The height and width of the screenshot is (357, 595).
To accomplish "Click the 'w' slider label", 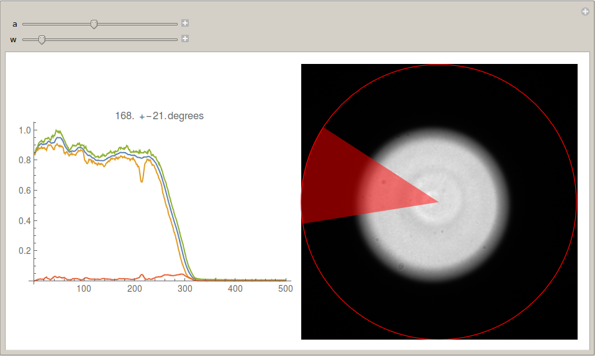I will (13, 40).
